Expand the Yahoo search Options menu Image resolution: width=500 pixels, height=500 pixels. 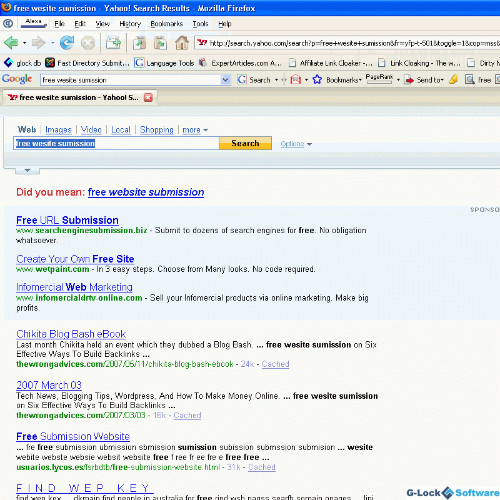pyautogui.click(x=296, y=144)
